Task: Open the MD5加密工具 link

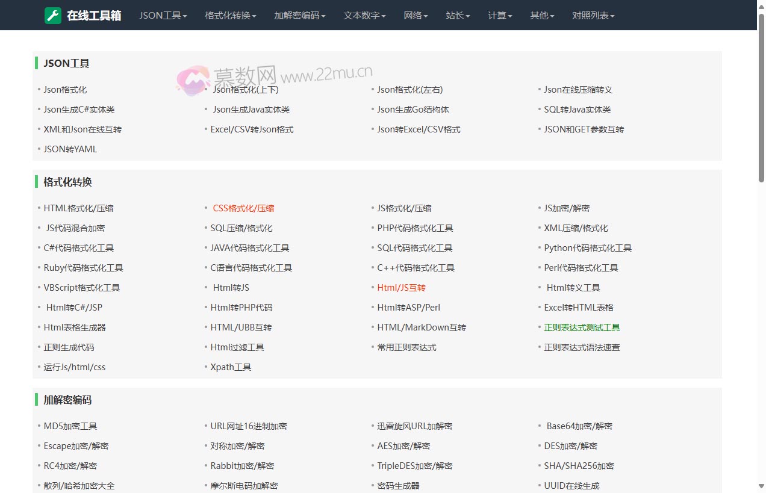Action: tap(69, 426)
